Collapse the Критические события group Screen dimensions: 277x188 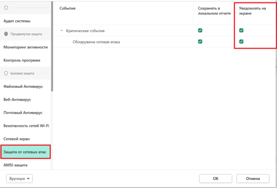[62, 30]
